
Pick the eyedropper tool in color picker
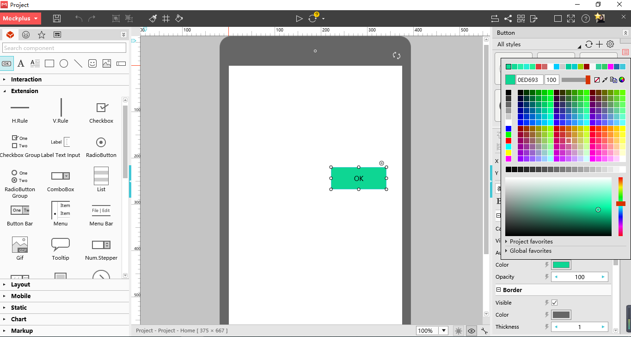coord(605,80)
